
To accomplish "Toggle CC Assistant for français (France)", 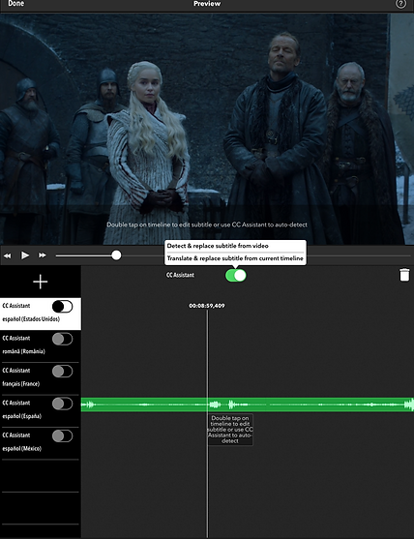I will [62, 372].
